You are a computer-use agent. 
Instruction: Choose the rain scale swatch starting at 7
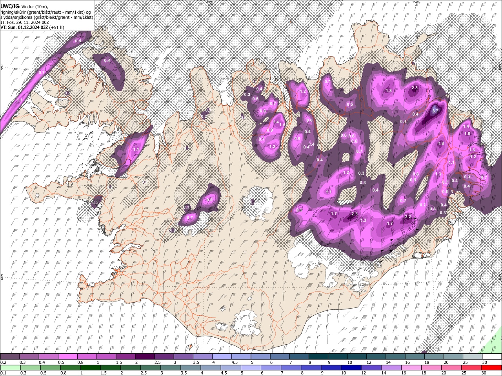[292, 367]
